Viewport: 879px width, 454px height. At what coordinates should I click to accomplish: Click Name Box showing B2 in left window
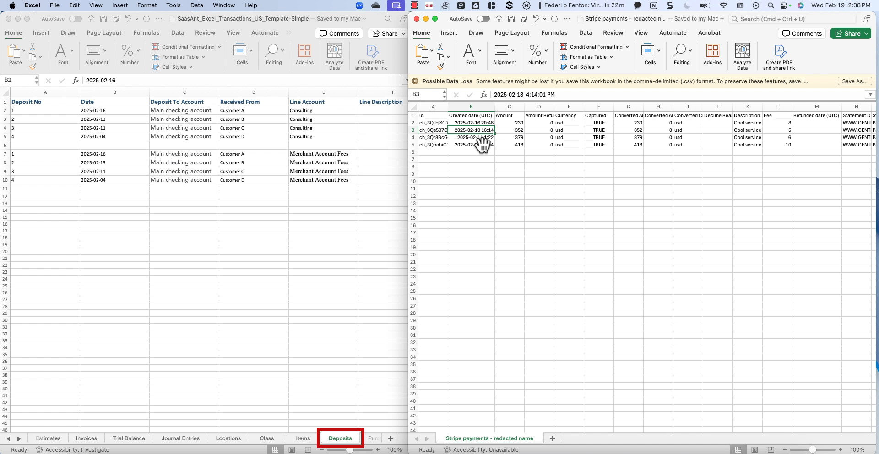click(x=19, y=80)
